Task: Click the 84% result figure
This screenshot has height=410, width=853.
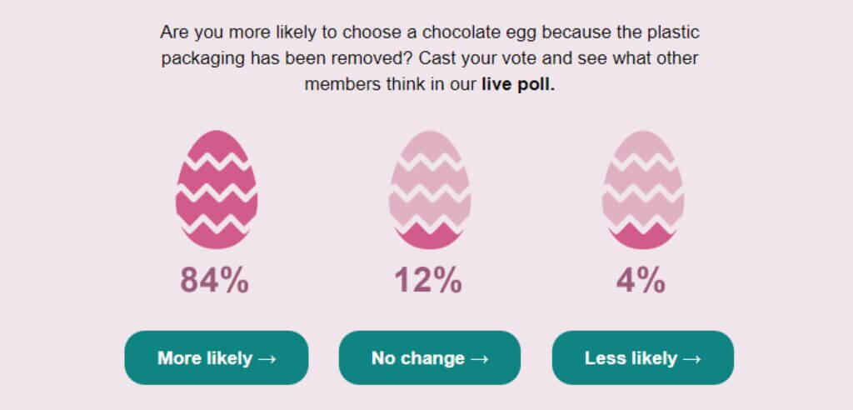Action: (x=215, y=281)
